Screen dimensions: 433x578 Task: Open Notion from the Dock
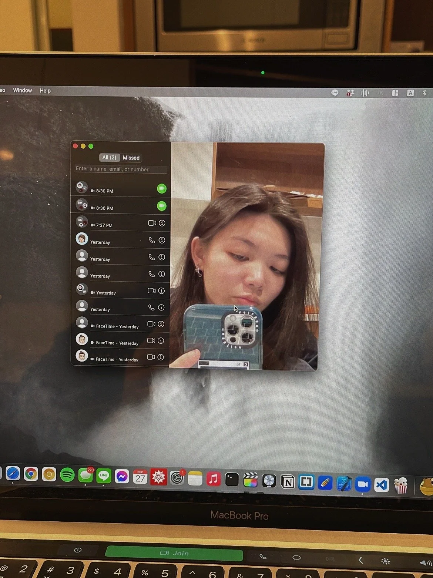click(288, 482)
